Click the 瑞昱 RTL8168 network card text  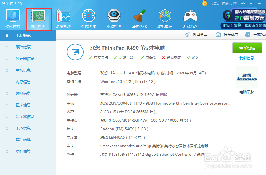(x=152, y=155)
